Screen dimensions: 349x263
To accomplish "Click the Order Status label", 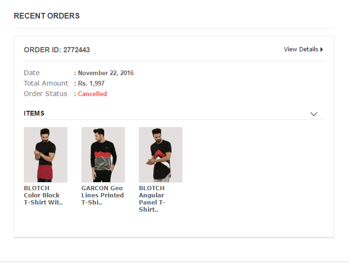I will pos(46,94).
